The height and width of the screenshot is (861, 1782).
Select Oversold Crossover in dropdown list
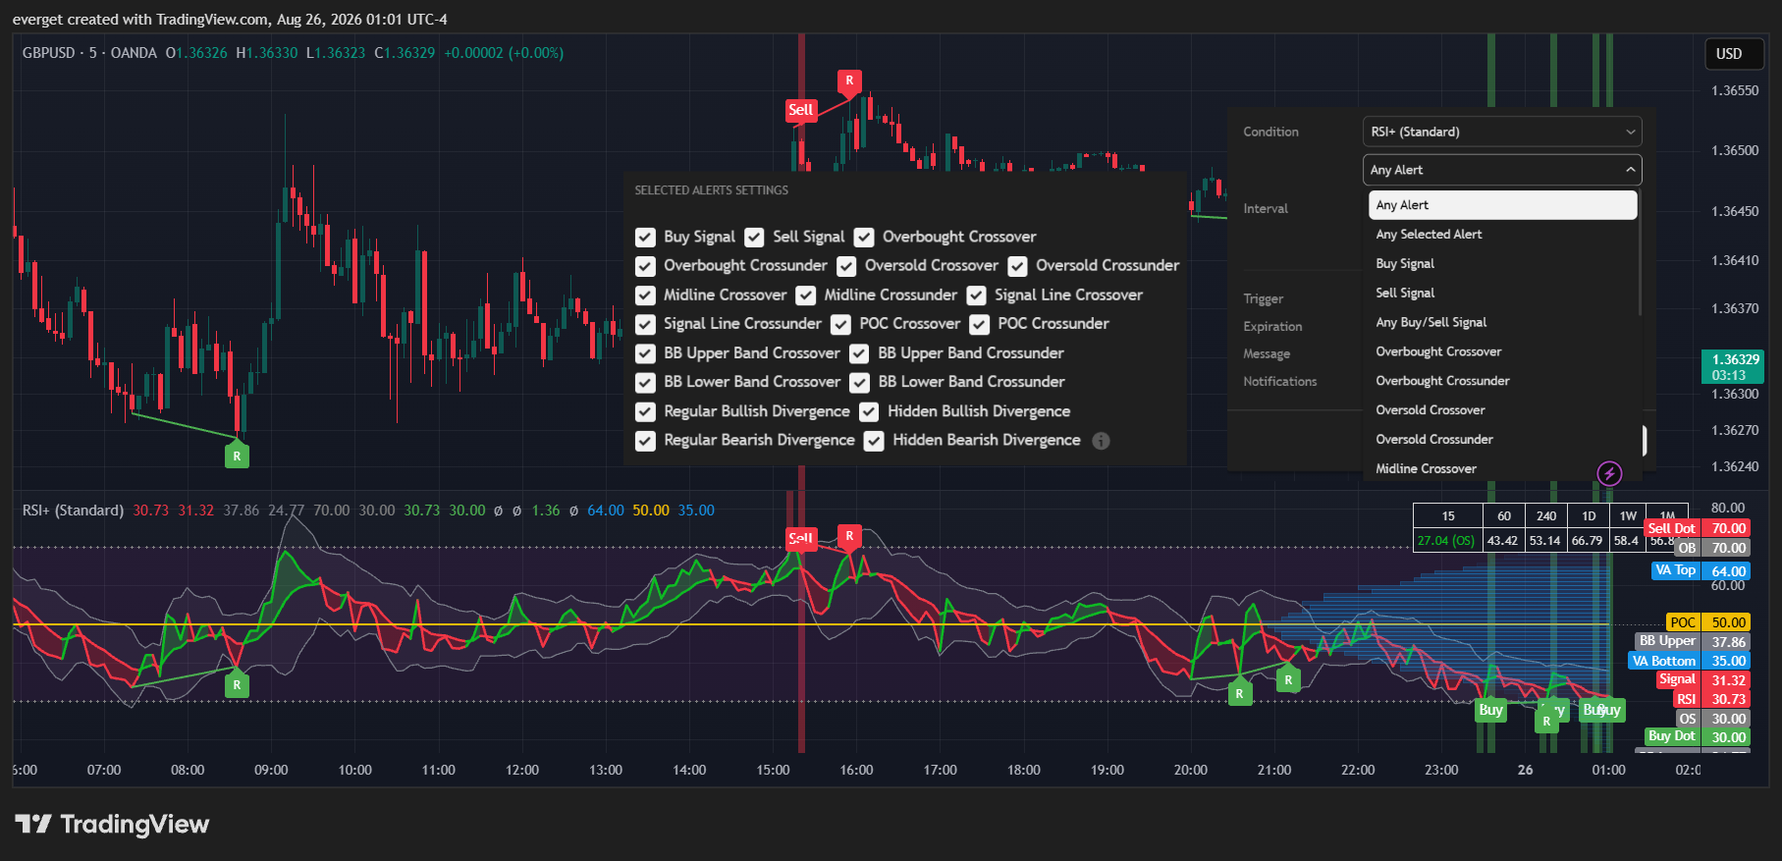[x=1502, y=410]
